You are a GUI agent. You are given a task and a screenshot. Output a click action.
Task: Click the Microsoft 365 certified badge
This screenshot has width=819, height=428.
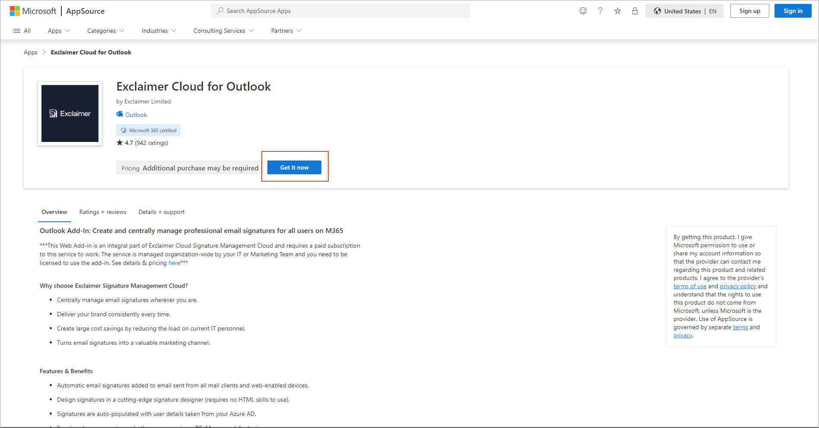pos(148,130)
